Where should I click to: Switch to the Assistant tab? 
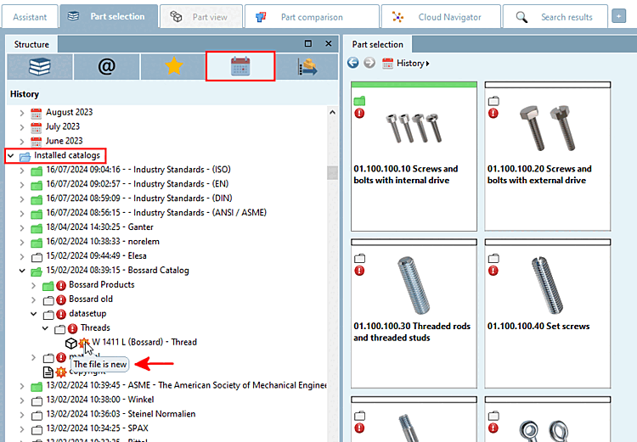click(x=30, y=17)
